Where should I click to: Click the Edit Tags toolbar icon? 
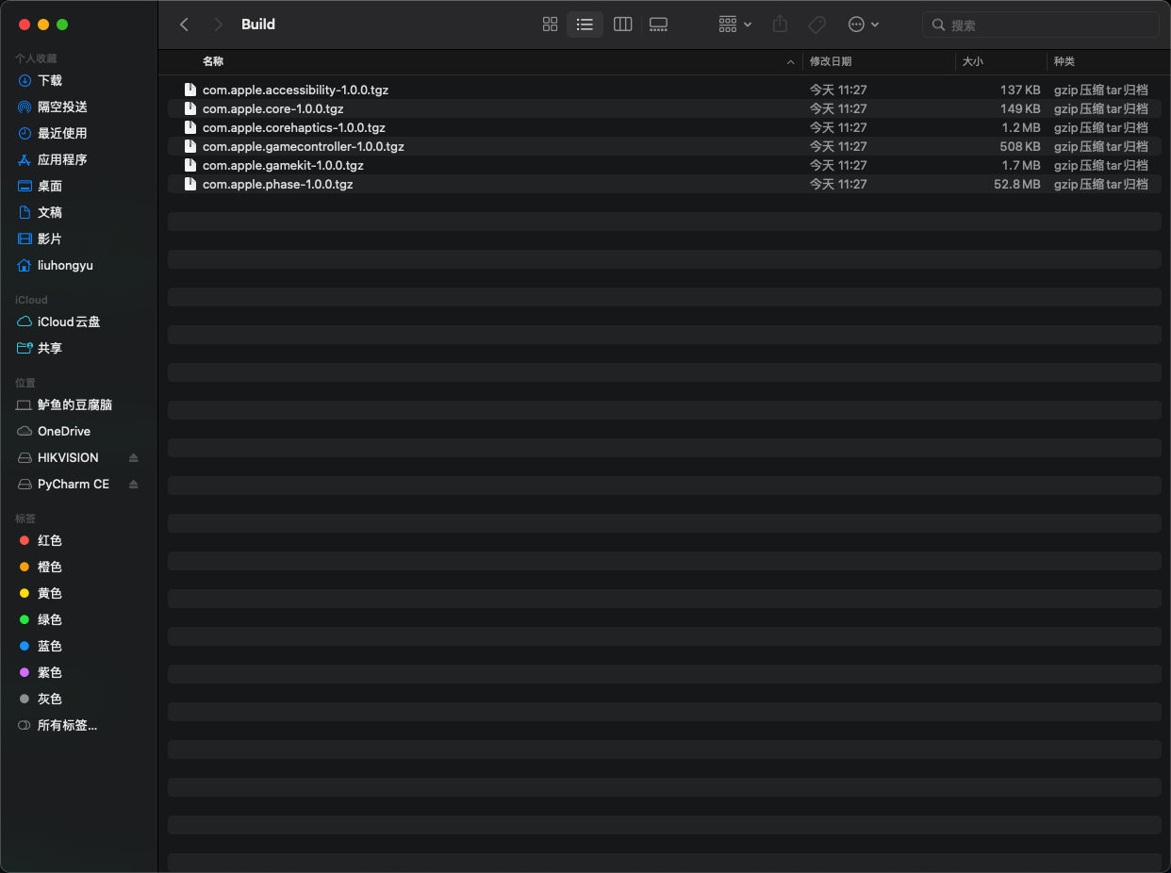click(x=817, y=25)
